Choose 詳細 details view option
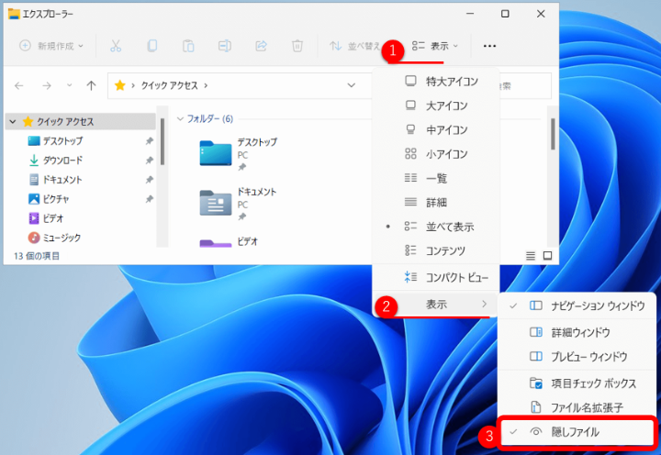The image size is (661, 455). [x=436, y=203]
